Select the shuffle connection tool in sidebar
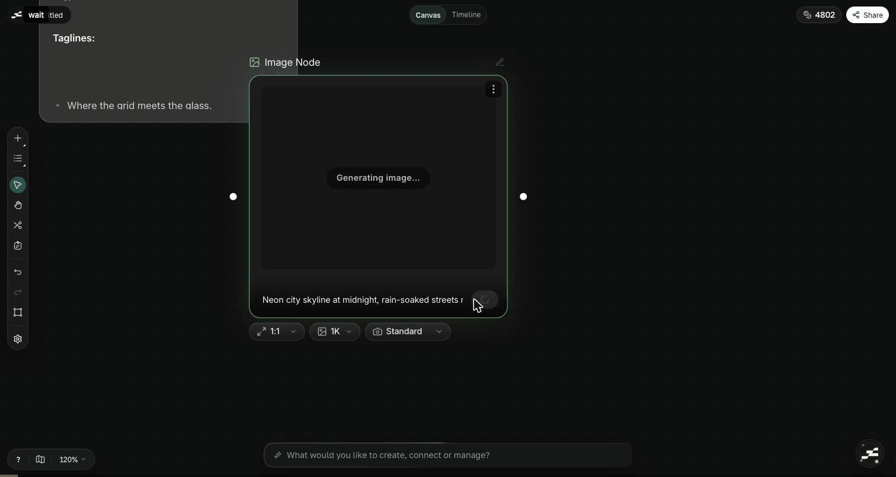This screenshot has height=477, width=896. pos(18,225)
